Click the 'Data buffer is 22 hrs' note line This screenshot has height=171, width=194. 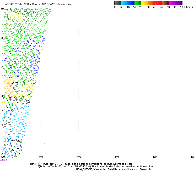pyautogui.click(x=95, y=167)
